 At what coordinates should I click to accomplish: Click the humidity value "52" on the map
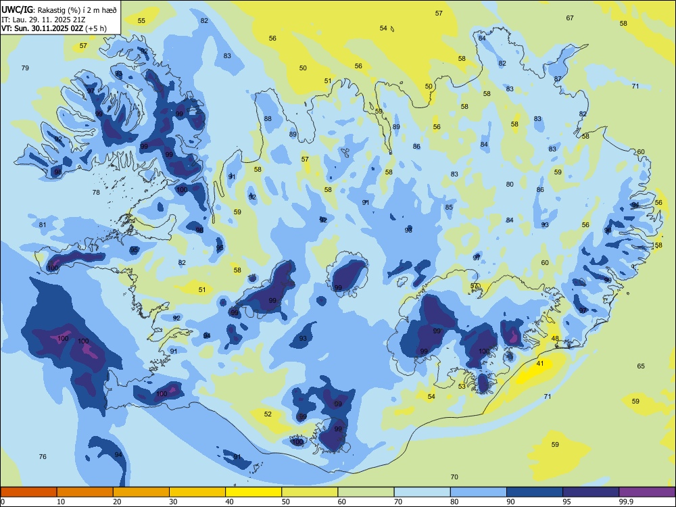268,414
